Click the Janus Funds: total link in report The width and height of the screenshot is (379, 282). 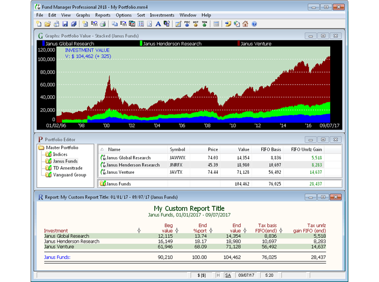(57, 257)
